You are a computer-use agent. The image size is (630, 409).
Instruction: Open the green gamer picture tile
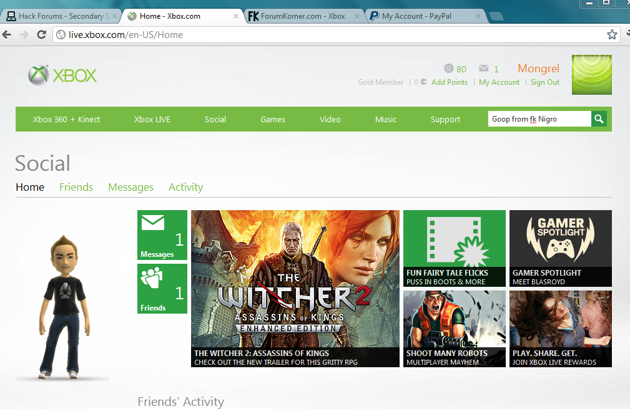tap(591, 75)
